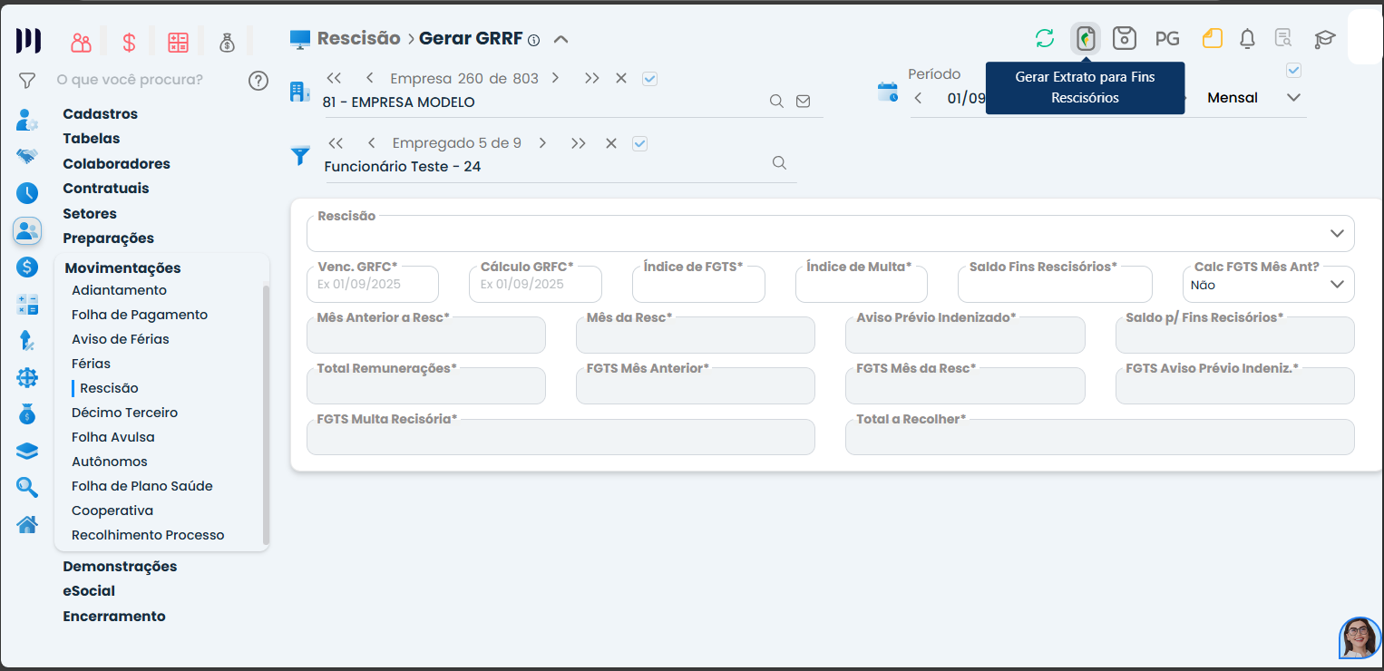Screen dimensions: 1384x671
Task: Click the blue dollar coin sidebar icon
Action: (x=27, y=267)
